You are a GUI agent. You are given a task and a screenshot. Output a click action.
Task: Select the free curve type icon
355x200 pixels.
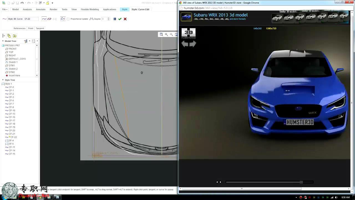pyautogui.click(x=44, y=19)
